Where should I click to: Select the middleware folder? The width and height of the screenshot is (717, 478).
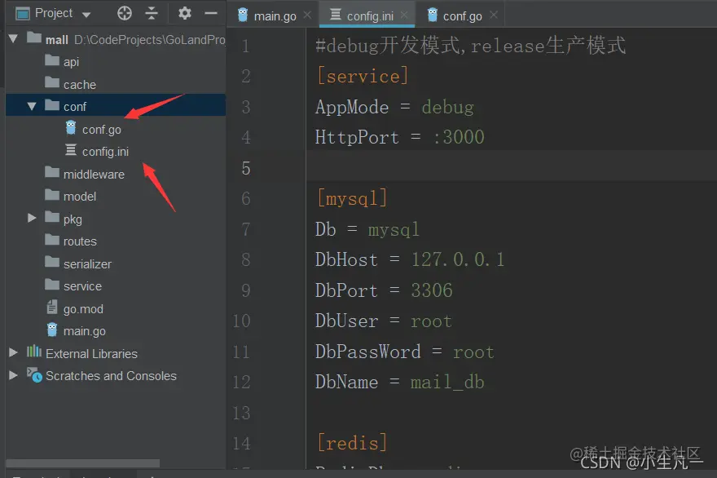coord(94,174)
